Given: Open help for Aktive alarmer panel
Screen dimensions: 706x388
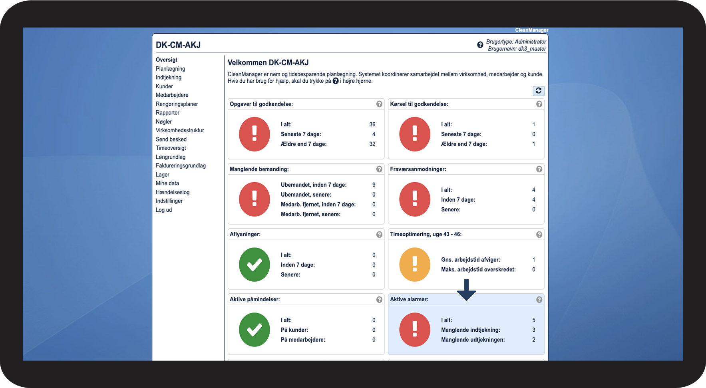Looking at the screenshot, I should tap(539, 300).
